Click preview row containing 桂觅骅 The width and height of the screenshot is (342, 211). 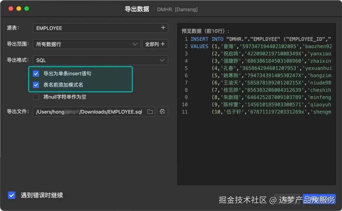click(271, 90)
